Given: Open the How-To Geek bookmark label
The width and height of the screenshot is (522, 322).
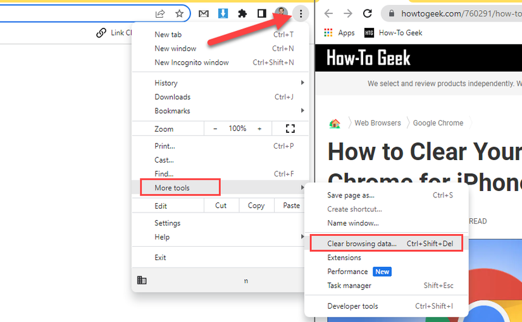Looking at the screenshot, I should coord(401,33).
